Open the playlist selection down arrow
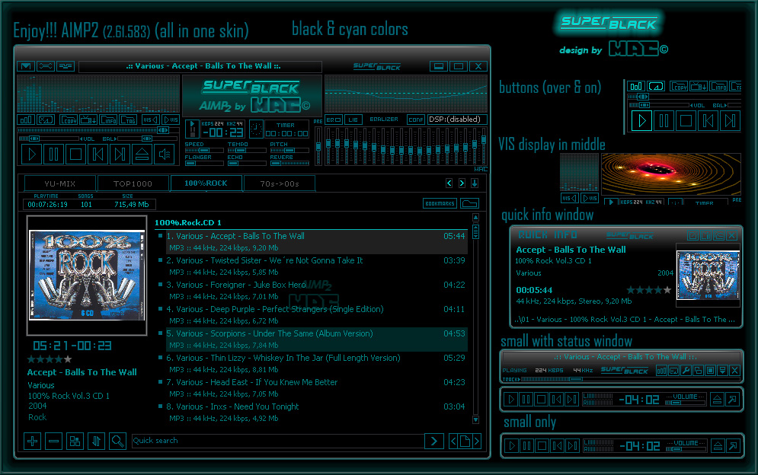 (x=475, y=183)
